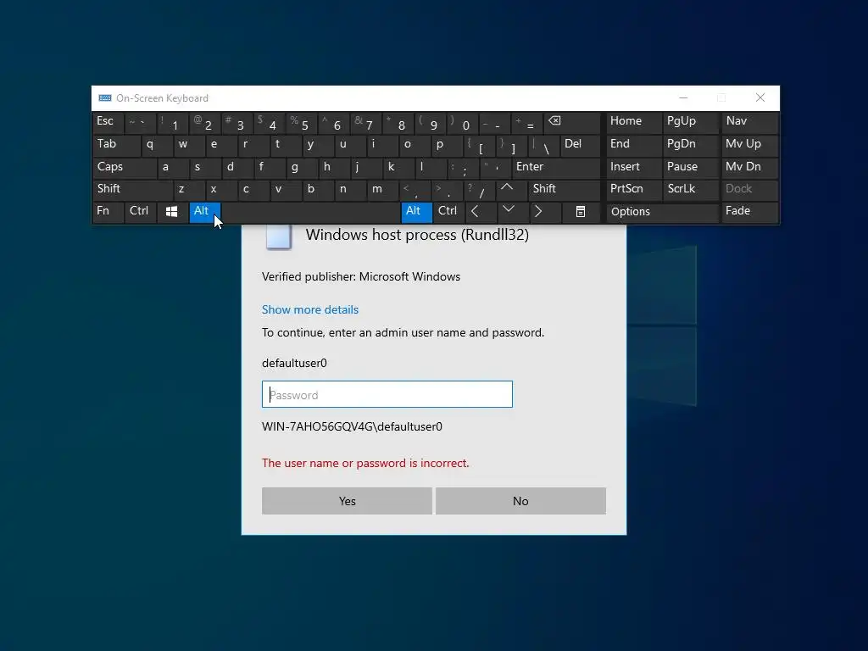Click the space bar key
Screen dimensions: 868x651
311,212
